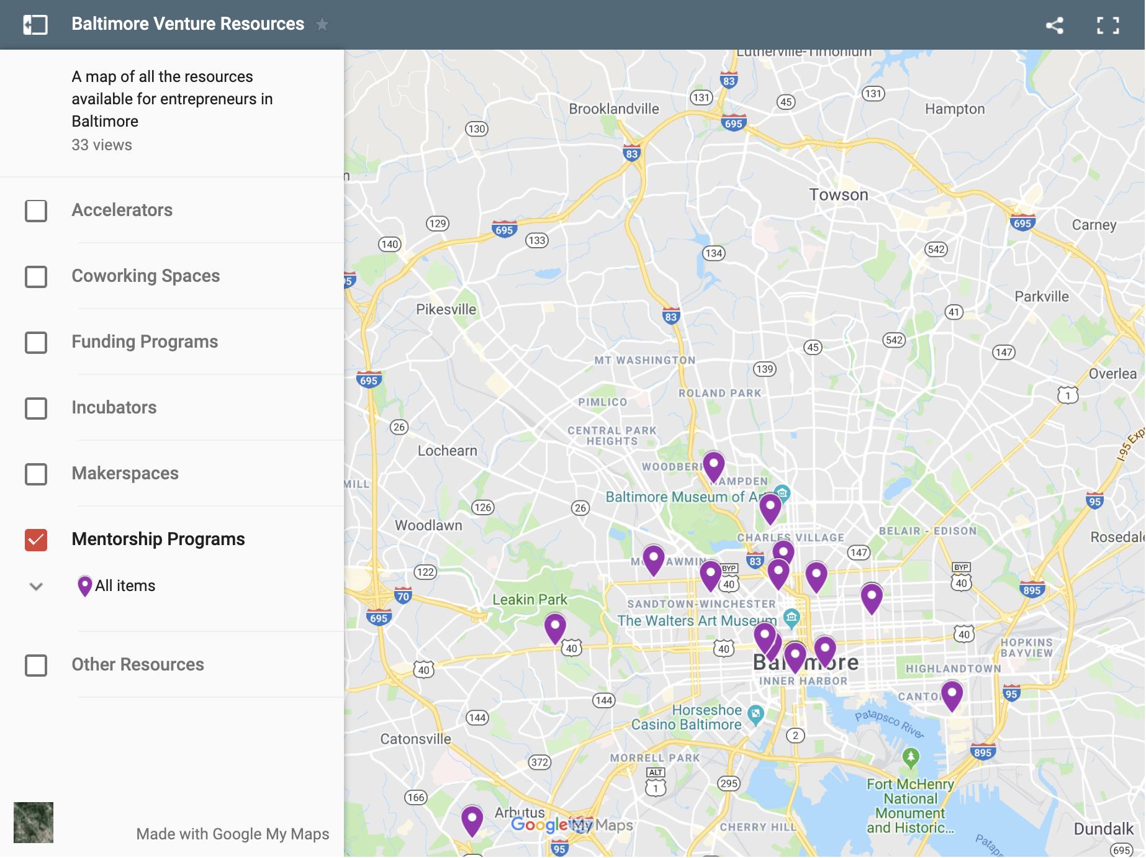Click the Coworking Spaces layer name
Viewport: 1146px width, 858px height.
pyautogui.click(x=146, y=276)
